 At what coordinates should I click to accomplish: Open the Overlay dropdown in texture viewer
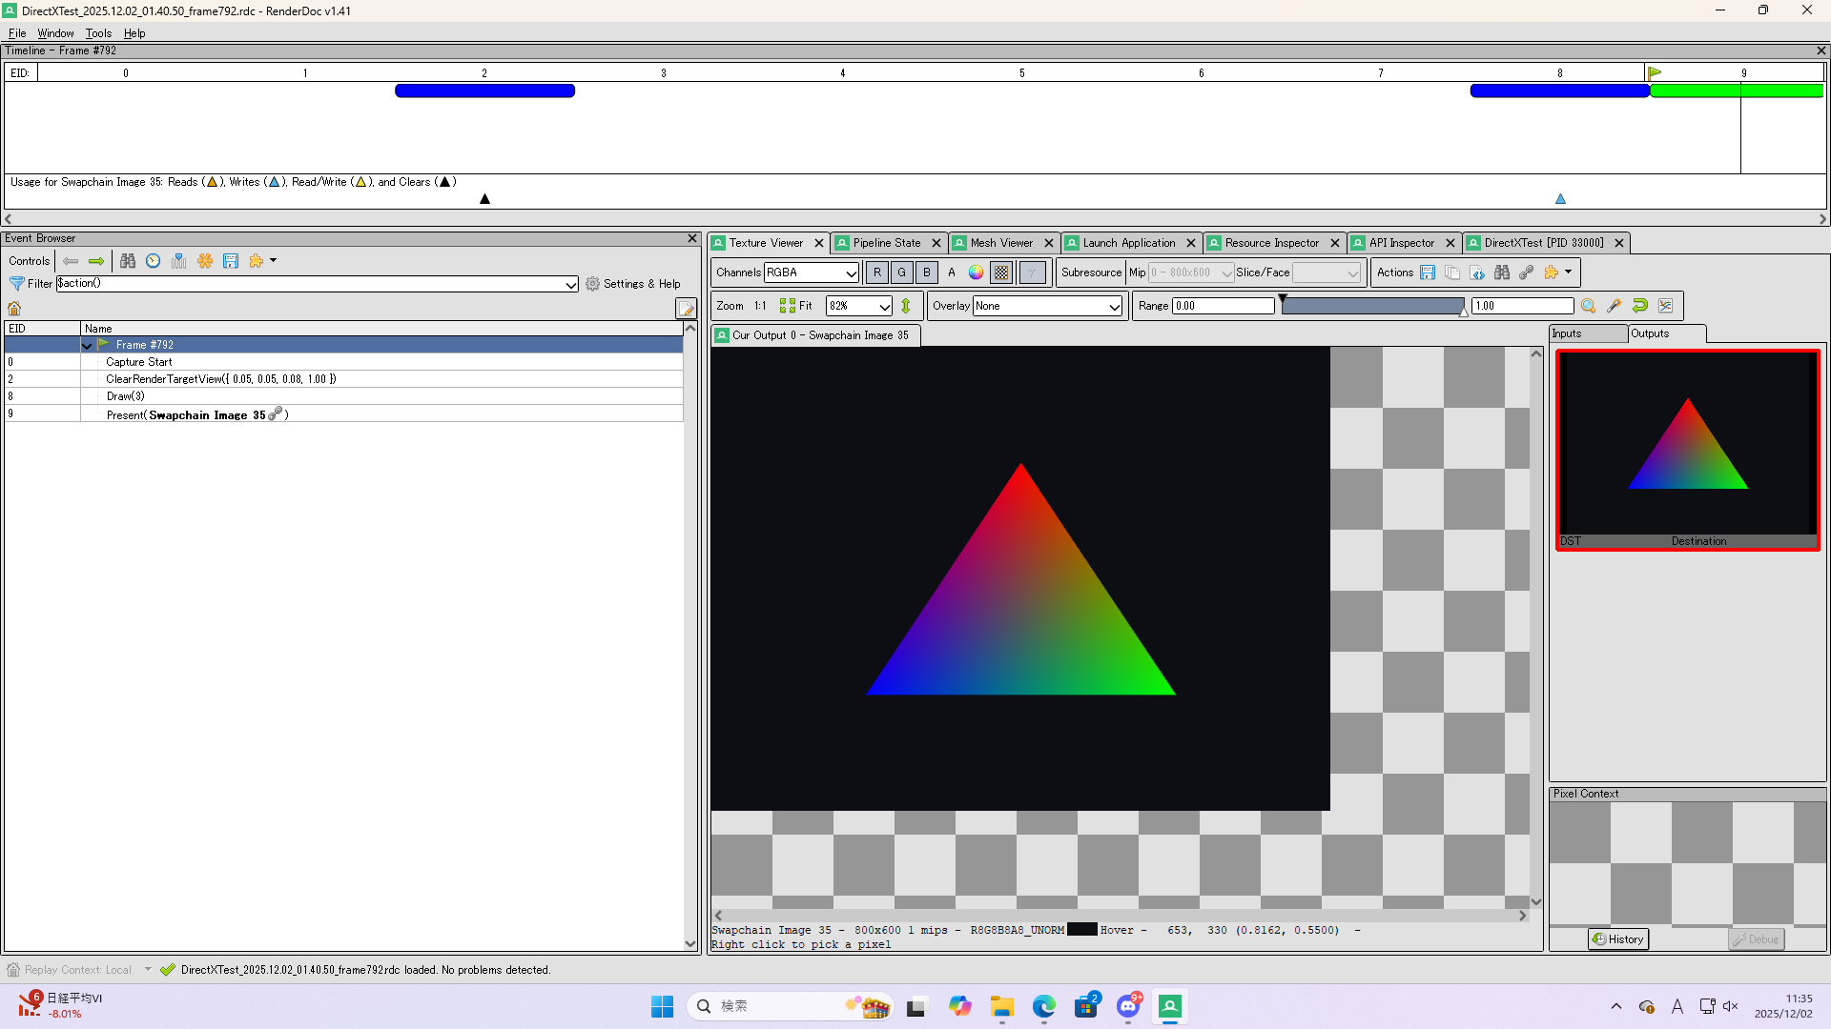pyautogui.click(x=1046, y=306)
